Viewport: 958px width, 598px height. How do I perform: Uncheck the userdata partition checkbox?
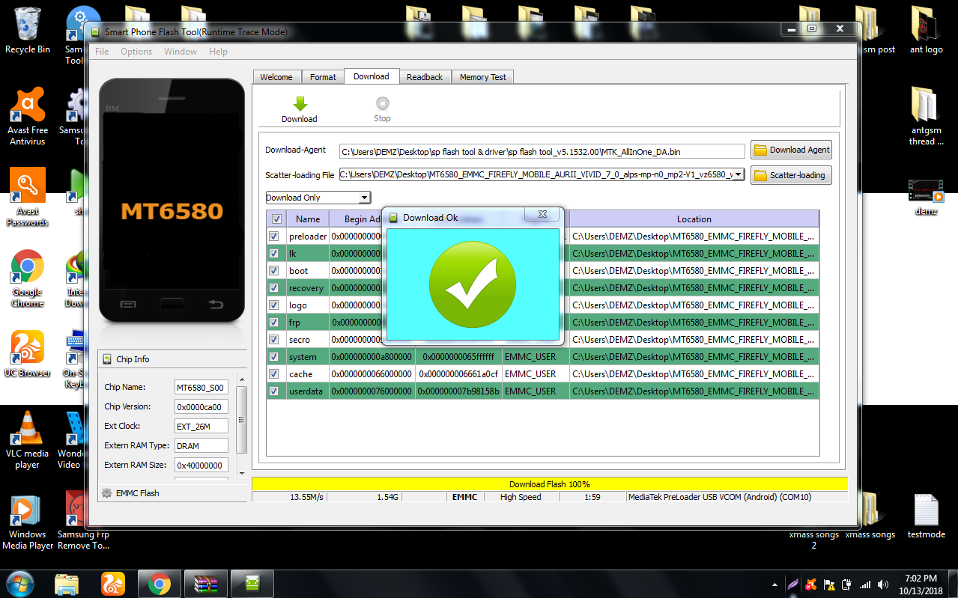[274, 391]
